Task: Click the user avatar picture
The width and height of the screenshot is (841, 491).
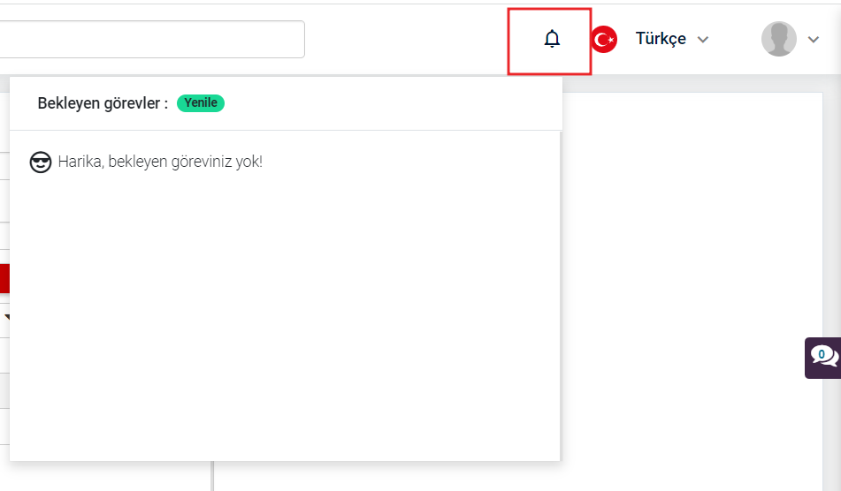Action: (779, 39)
